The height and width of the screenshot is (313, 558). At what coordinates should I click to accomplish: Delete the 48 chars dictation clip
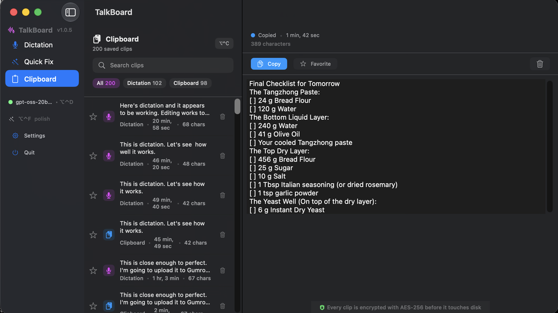(x=223, y=156)
